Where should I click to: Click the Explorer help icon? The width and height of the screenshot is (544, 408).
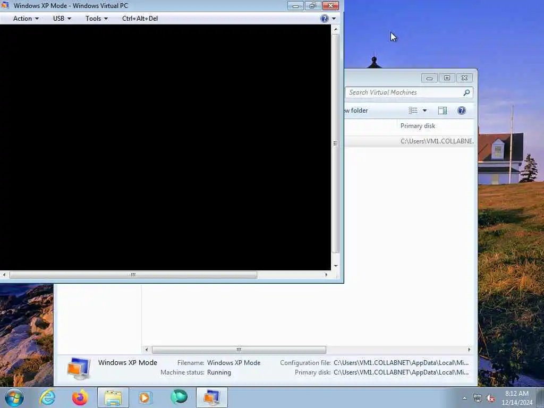tap(462, 110)
